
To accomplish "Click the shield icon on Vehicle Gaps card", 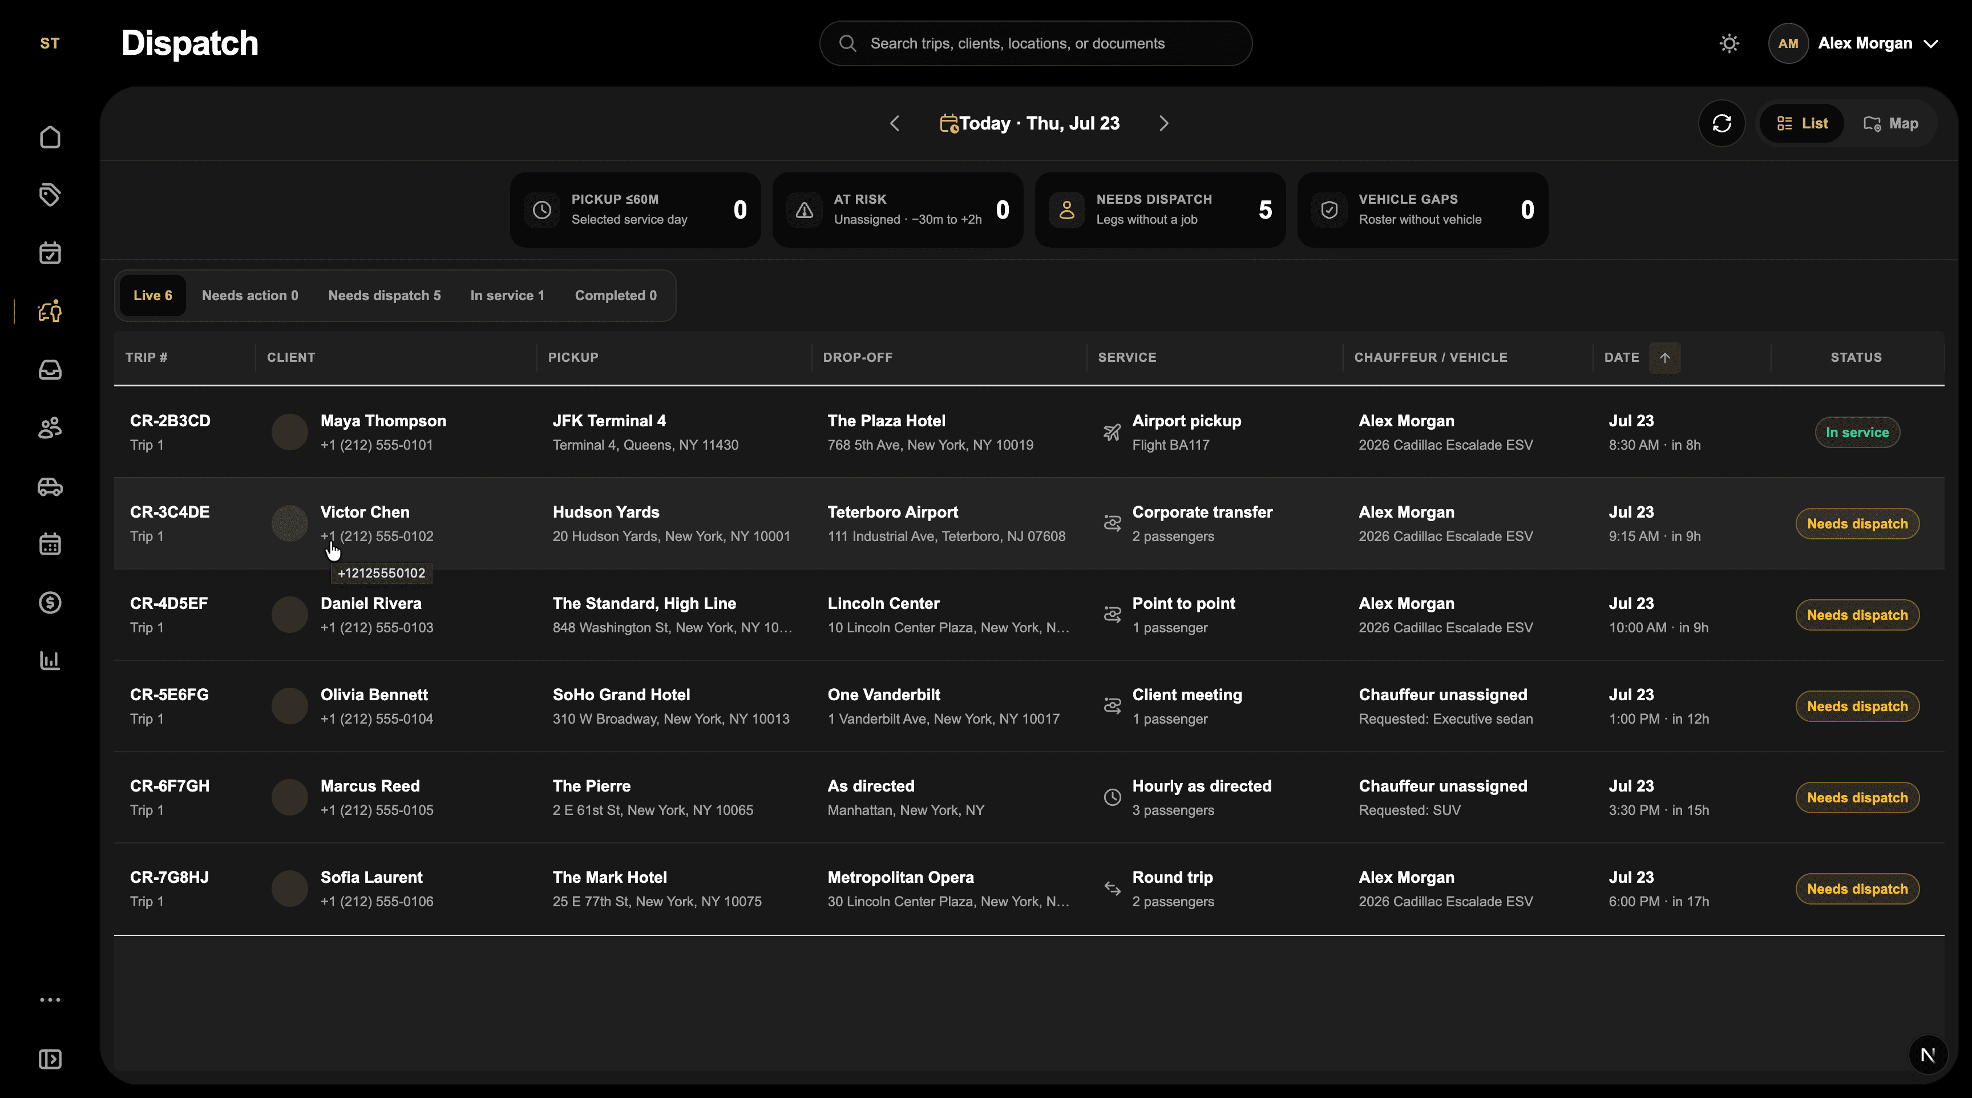I will pos(1330,210).
